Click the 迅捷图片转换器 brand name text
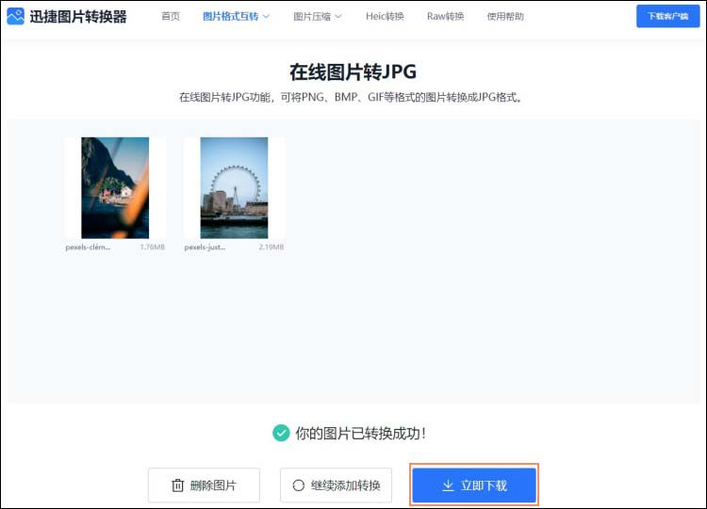 coord(78,17)
